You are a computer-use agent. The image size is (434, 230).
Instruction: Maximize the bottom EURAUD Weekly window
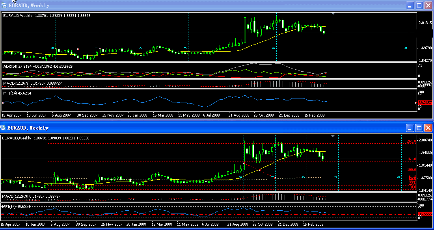tap(419, 128)
